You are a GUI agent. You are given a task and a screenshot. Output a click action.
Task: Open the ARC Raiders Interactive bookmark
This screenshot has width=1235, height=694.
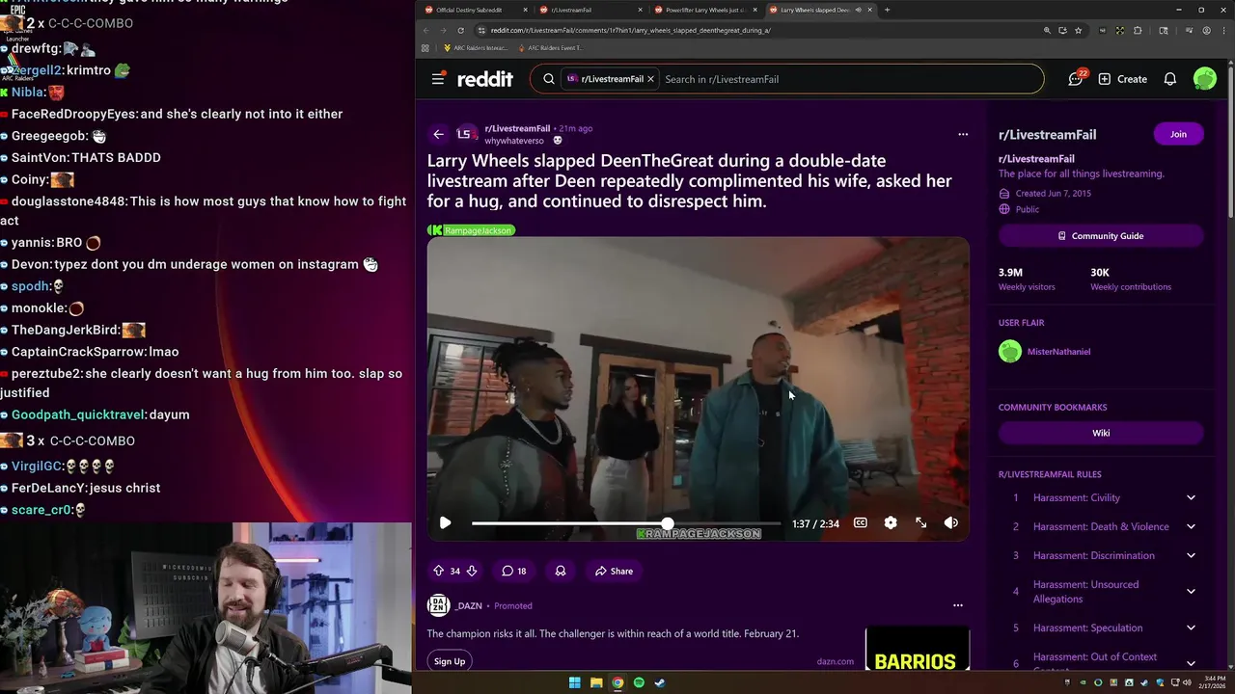475,48
